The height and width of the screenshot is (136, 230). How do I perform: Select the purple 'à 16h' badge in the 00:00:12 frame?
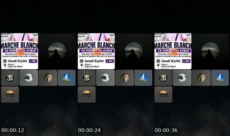[33, 61]
